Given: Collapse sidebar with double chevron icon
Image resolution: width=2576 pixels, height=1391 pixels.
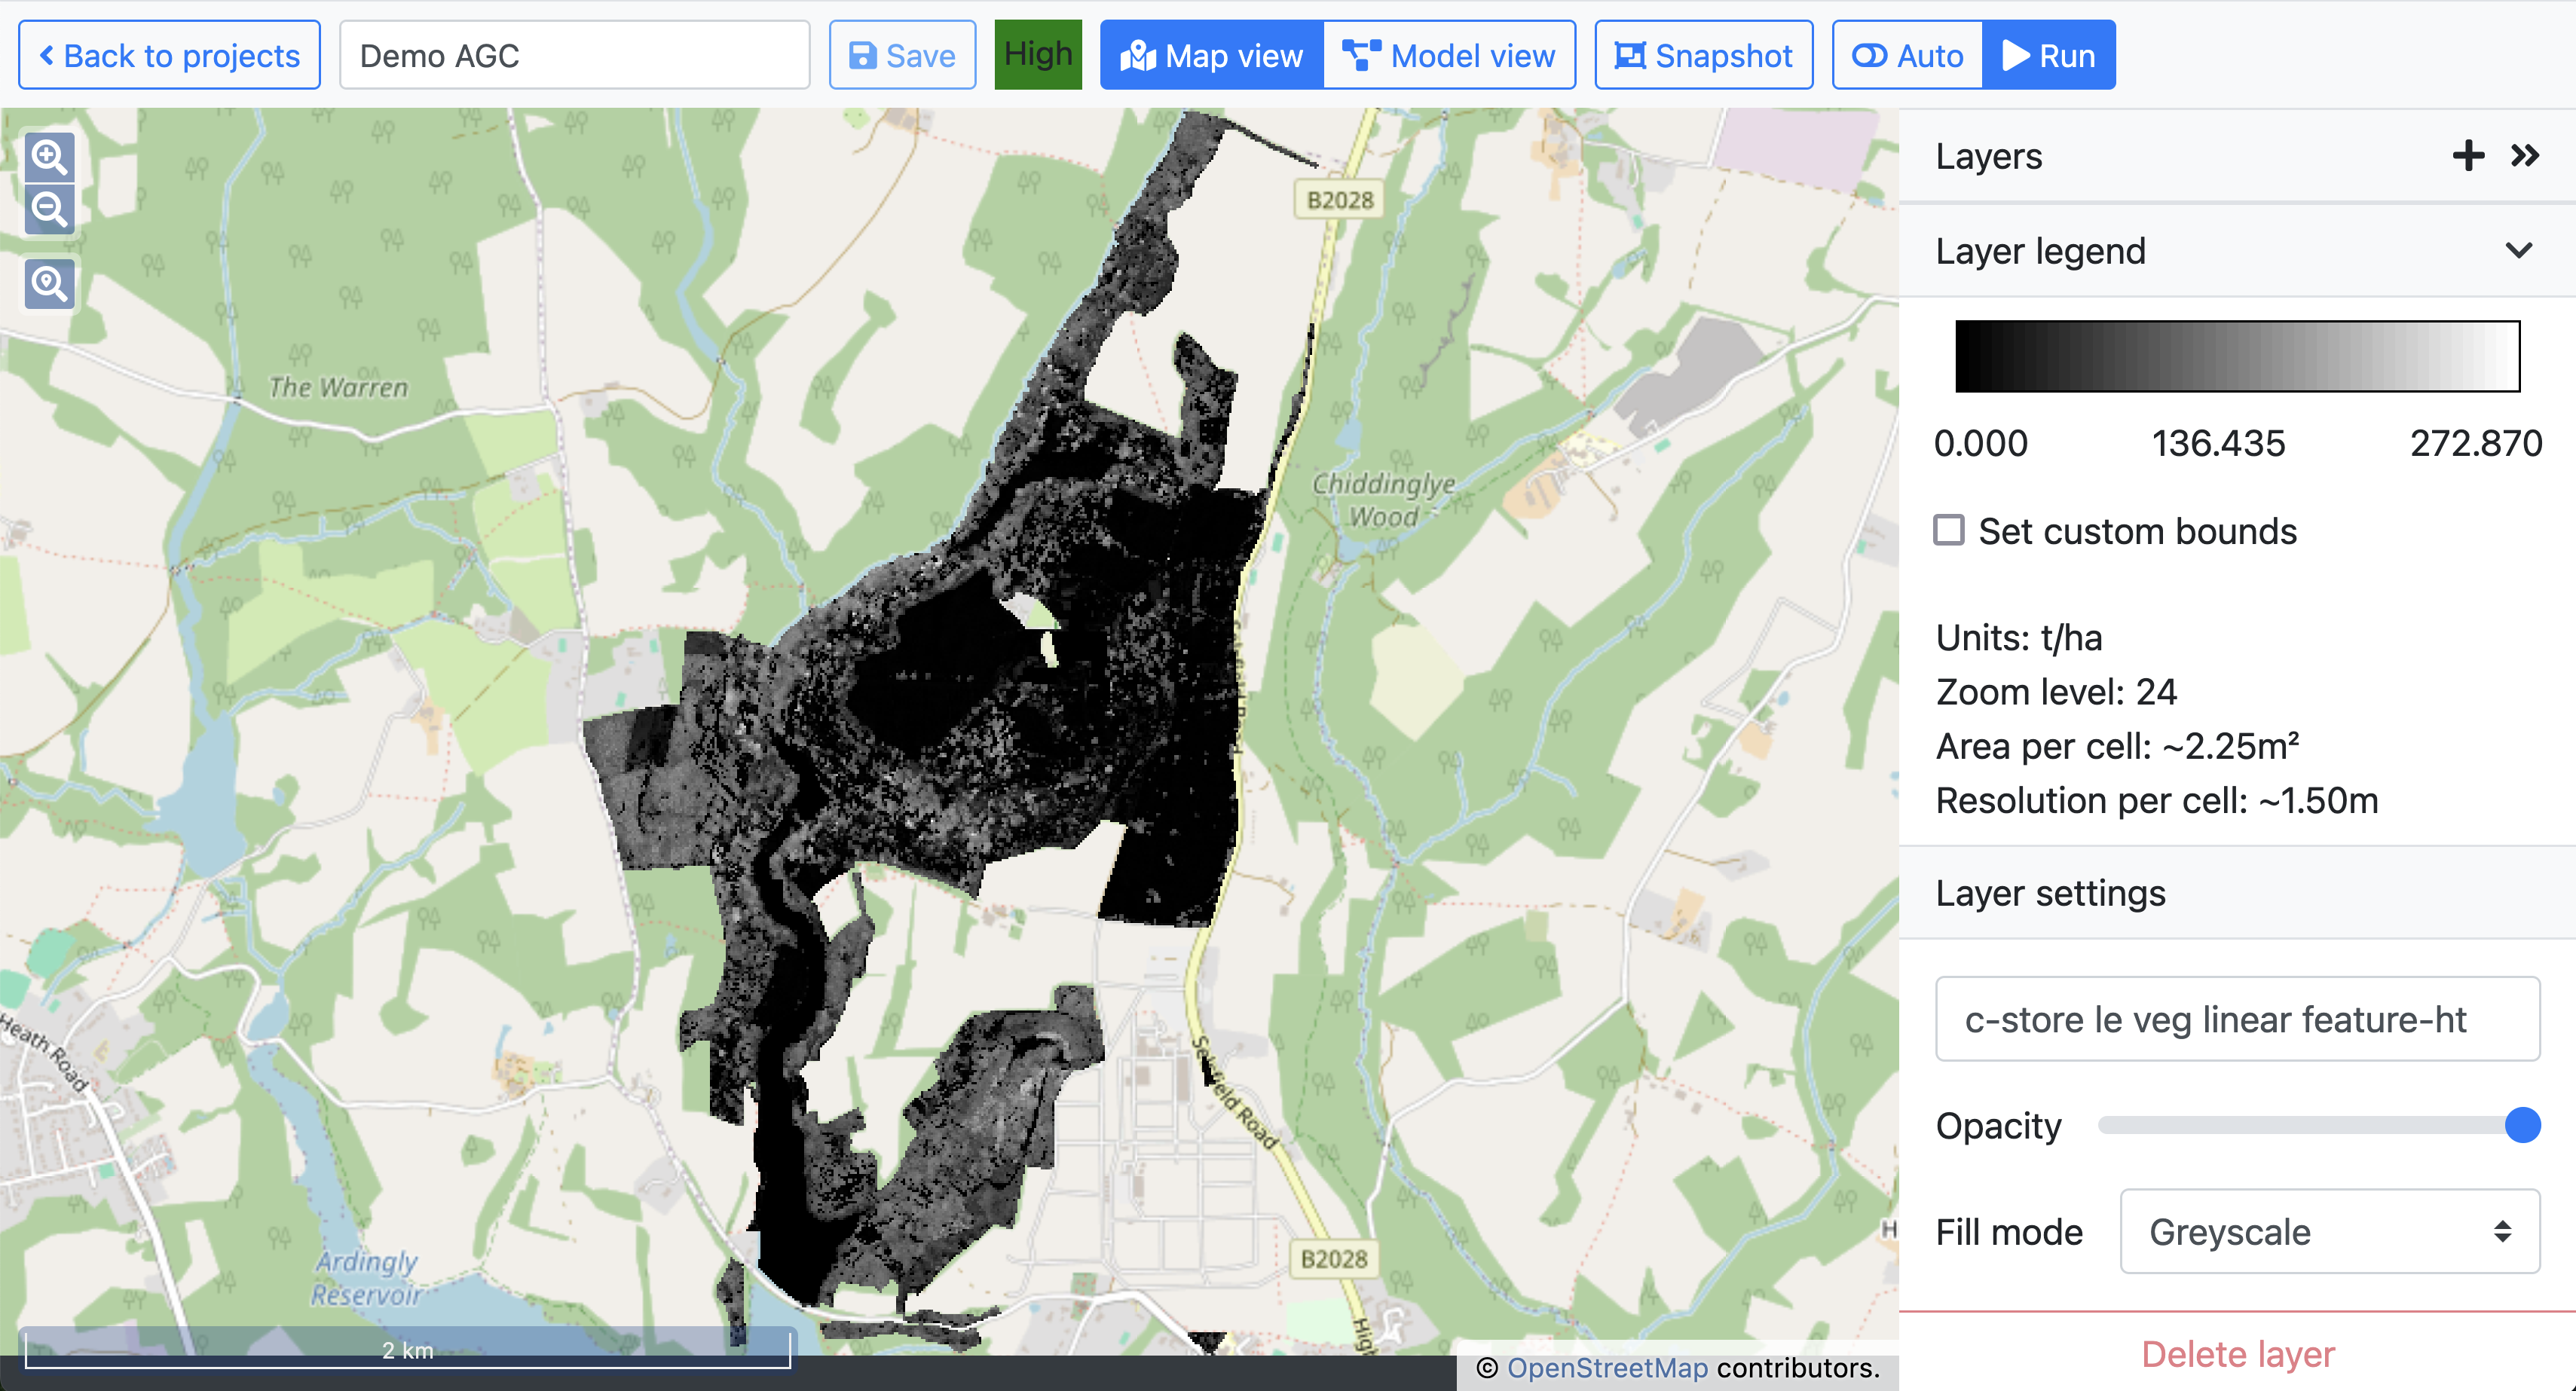Looking at the screenshot, I should click(2525, 155).
